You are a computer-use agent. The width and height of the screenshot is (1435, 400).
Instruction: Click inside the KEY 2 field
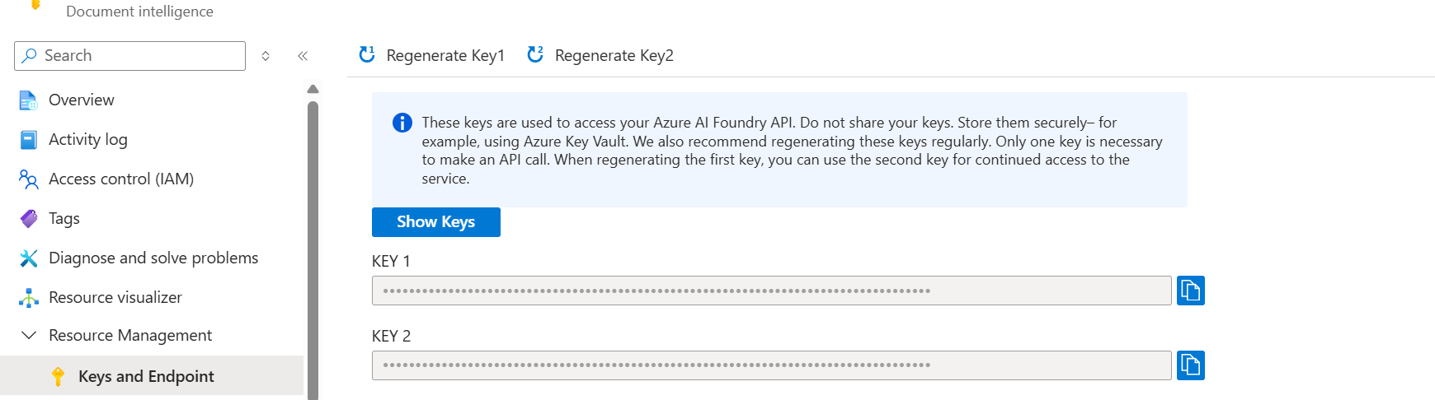[772, 365]
